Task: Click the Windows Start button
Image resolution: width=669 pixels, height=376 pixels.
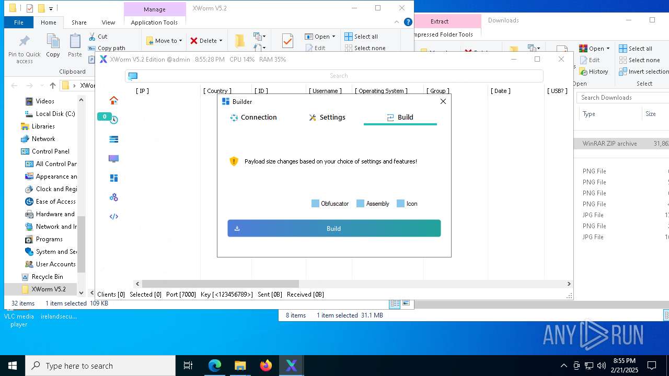Action: [13, 366]
